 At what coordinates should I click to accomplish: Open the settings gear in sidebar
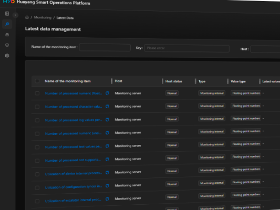[7, 56]
